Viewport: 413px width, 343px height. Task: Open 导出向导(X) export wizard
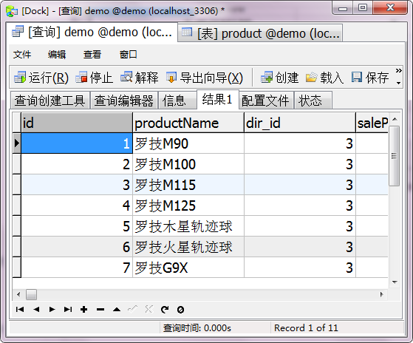[x=205, y=78]
